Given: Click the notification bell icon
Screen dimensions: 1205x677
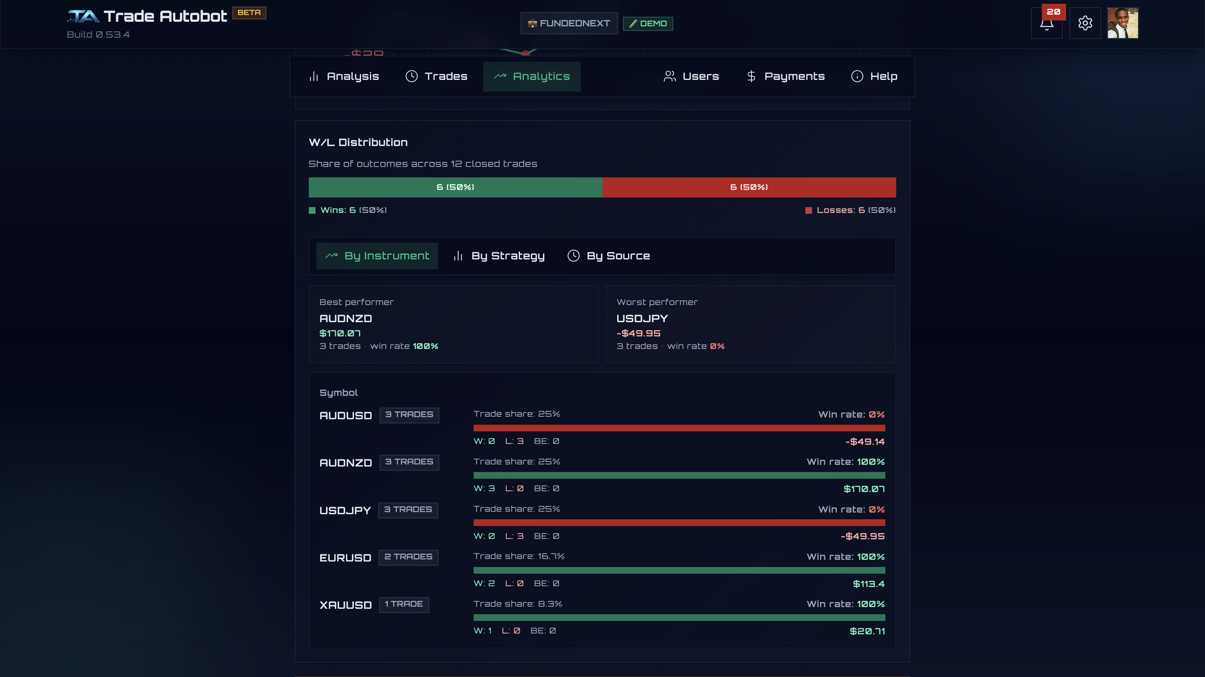Looking at the screenshot, I should (x=1047, y=23).
